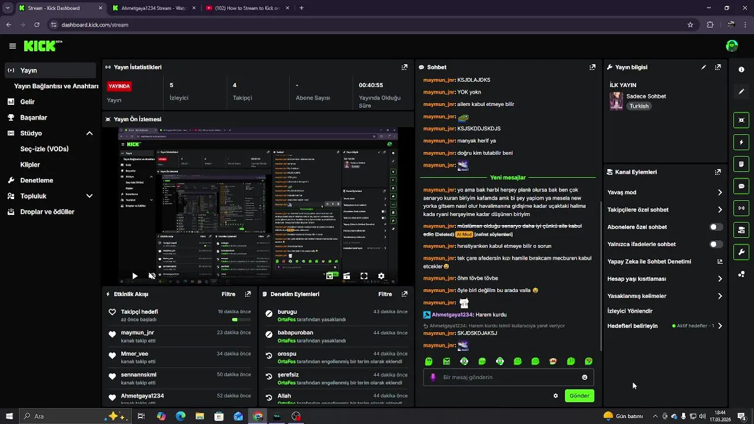Screen dimensions: 754x424
Task: Pop out the Sohbet chat panel
Action: pos(592,67)
